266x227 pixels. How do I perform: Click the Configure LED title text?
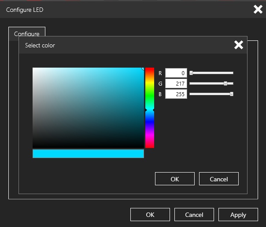[25, 10]
